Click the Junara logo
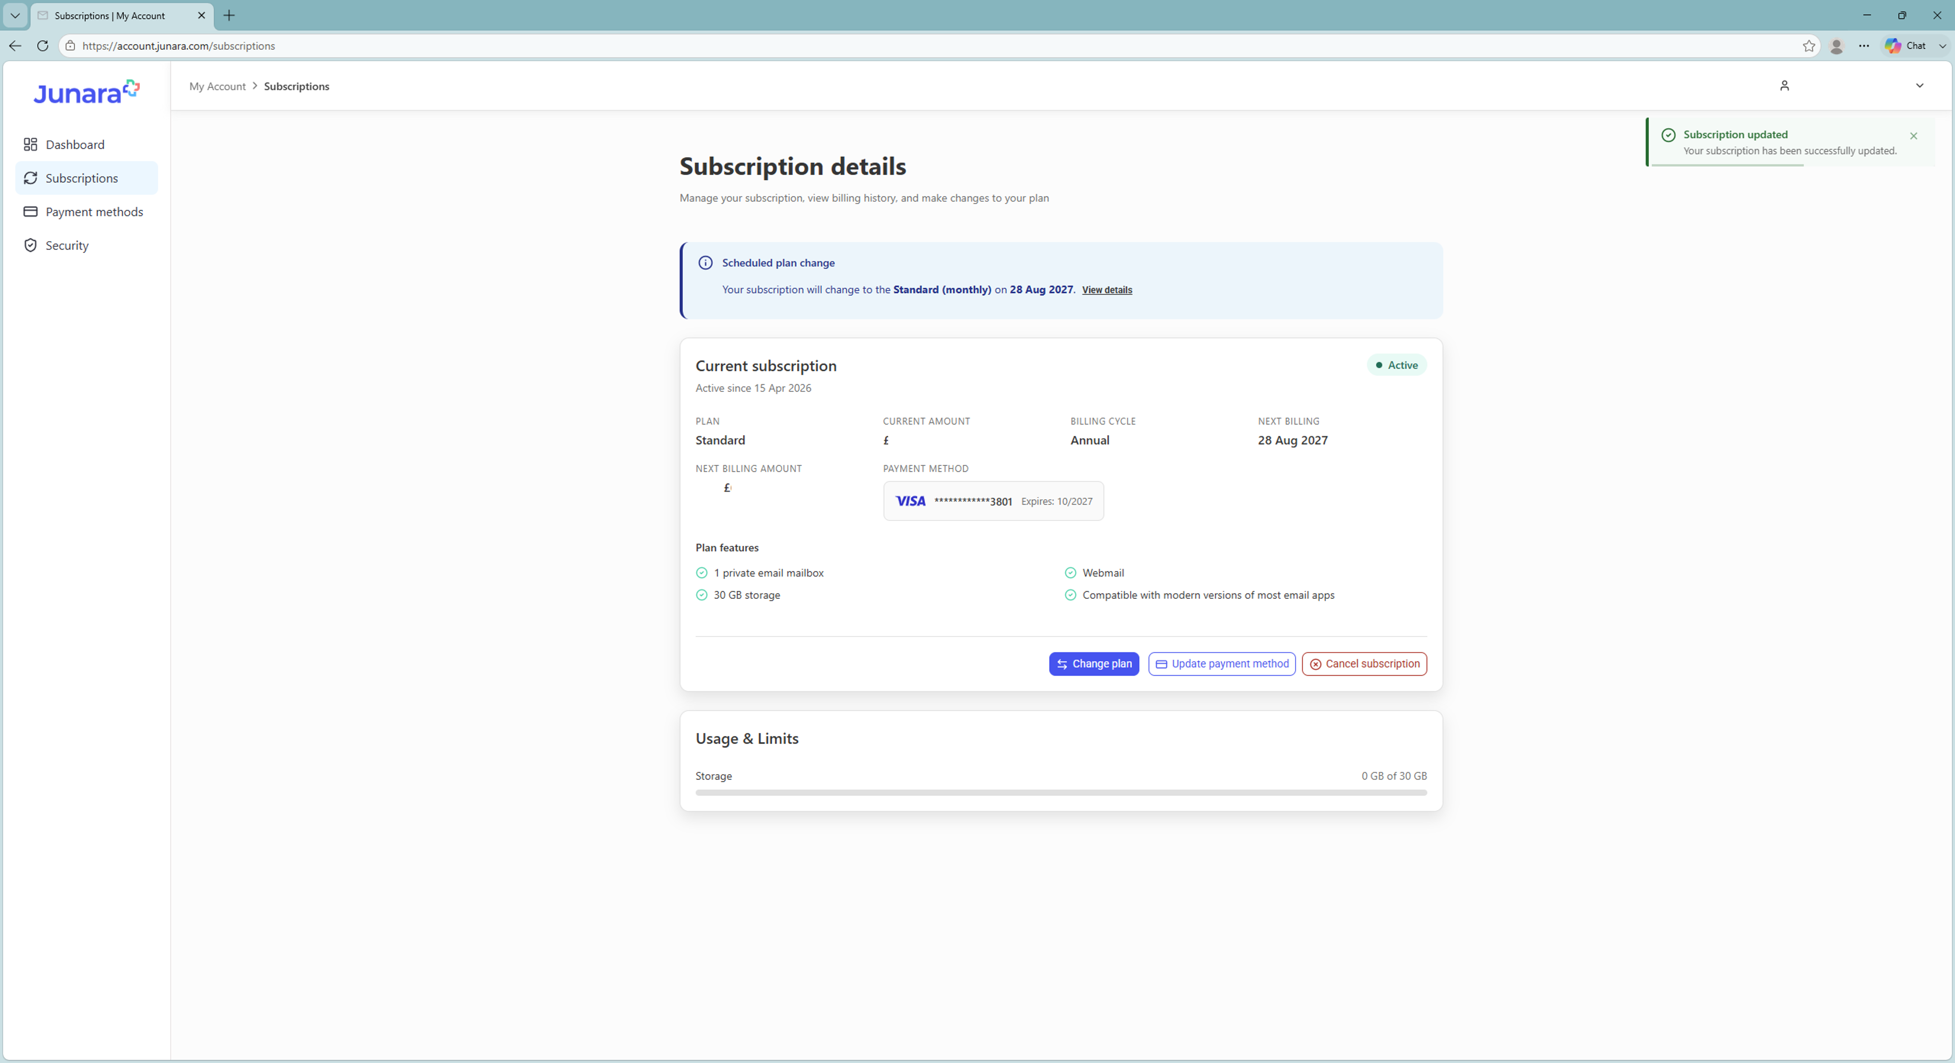1955x1063 pixels. click(x=86, y=92)
